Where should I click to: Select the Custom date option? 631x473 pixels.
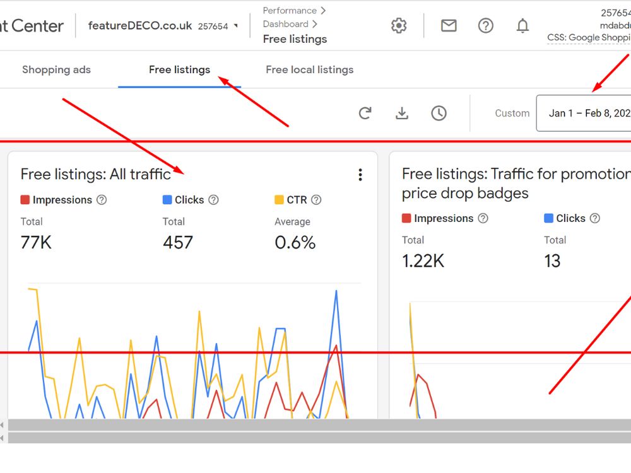(512, 113)
